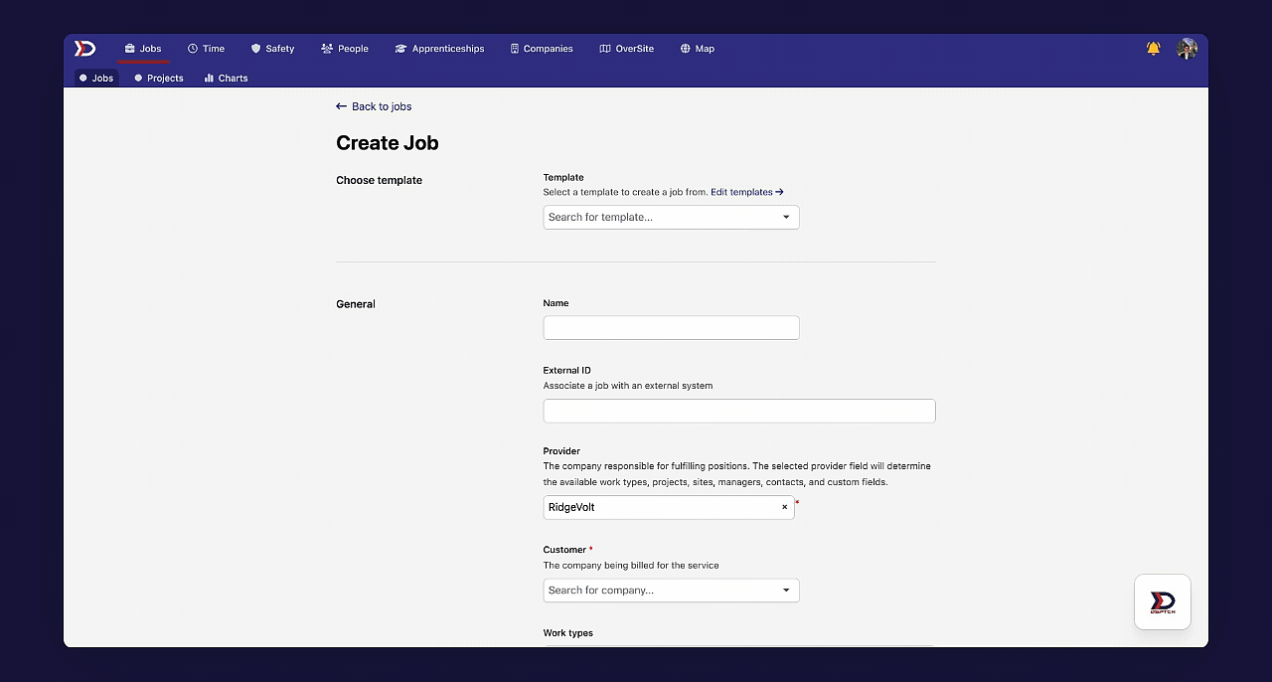Follow the Edit templates link
1272x682 pixels.
(747, 192)
